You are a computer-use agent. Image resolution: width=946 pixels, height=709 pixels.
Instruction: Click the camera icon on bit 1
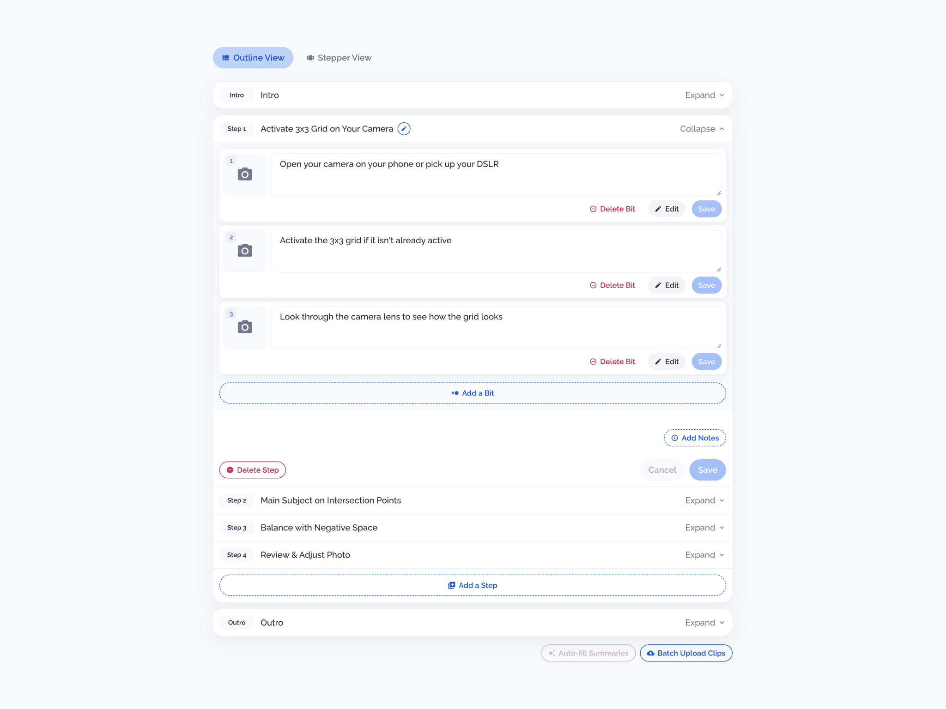click(245, 174)
